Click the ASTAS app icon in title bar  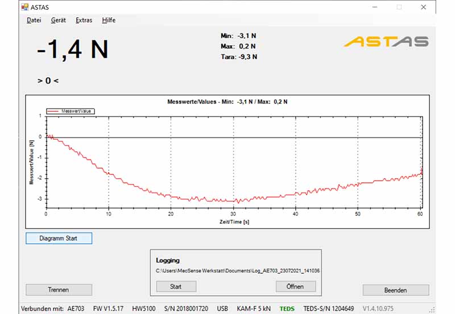pyautogui.click(x=24, y=7)
